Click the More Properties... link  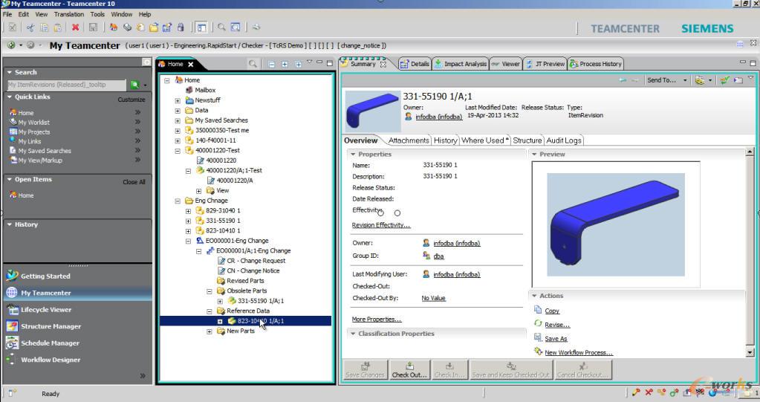coord(377,319)
